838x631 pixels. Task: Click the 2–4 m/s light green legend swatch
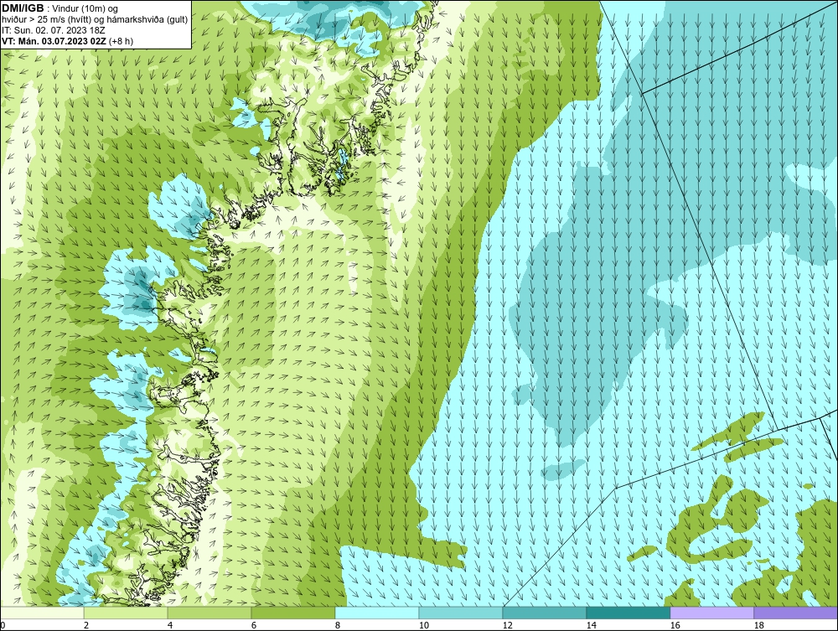[126, 613]
